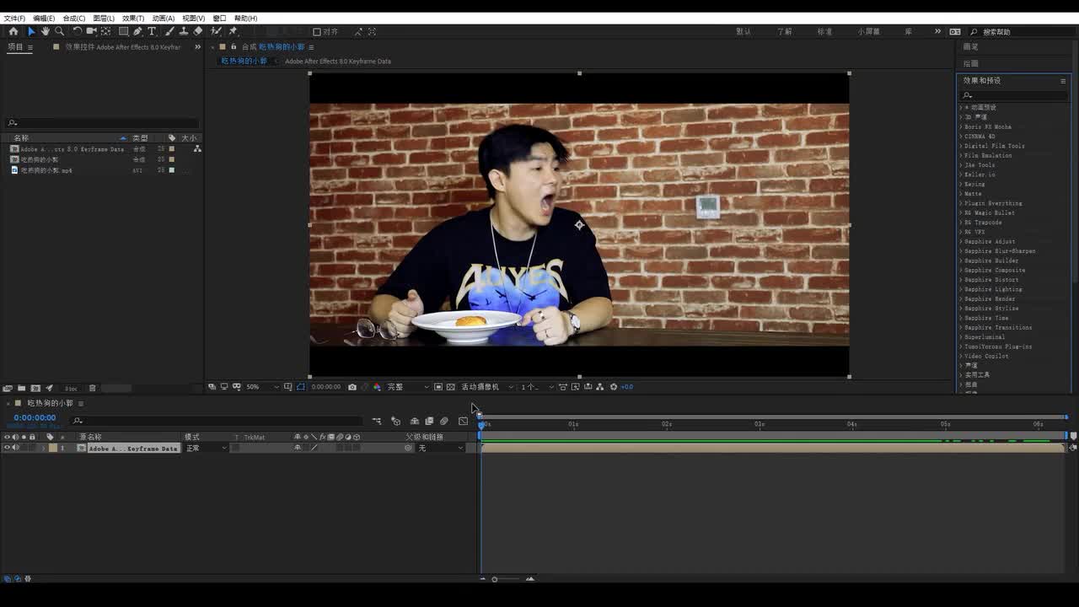Switch to the 项目 panel tab

pos(15,47)
